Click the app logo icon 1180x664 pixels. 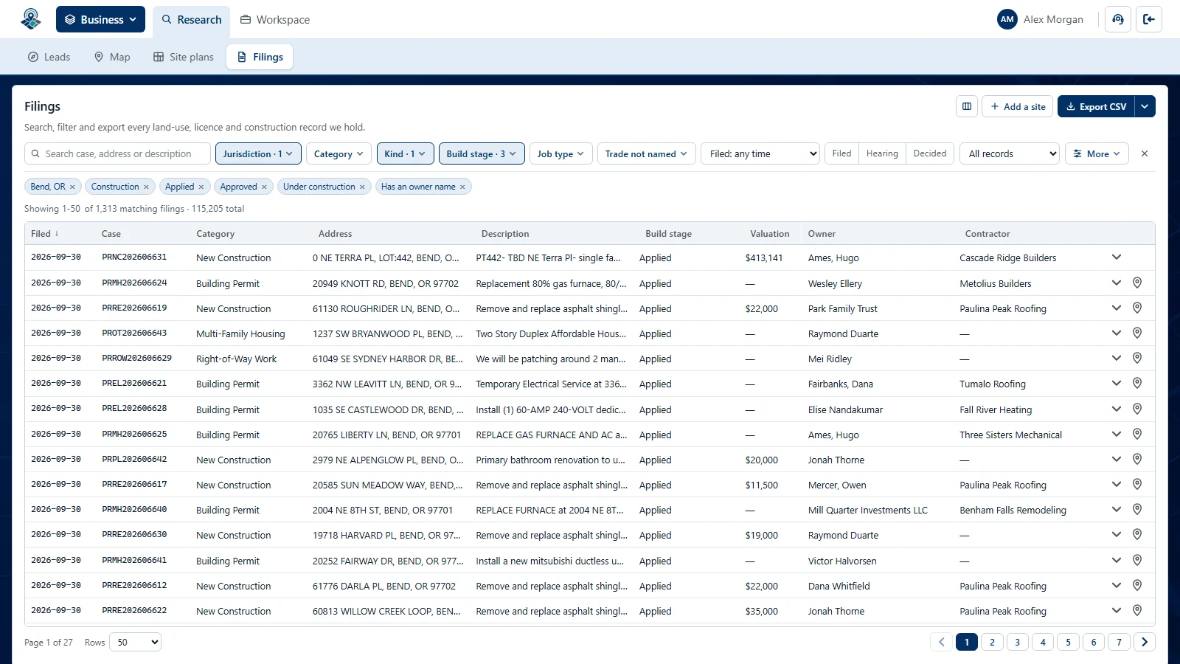click(31, 19)
